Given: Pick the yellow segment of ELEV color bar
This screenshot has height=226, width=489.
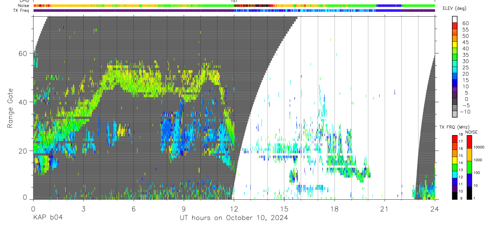Looking at the screenshot, I should click(455, 45).
